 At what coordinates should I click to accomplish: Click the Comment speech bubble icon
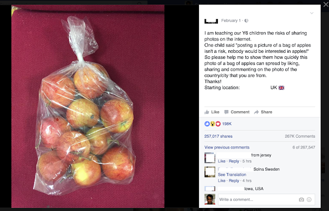pyautogui.click(x=226, y=112)
